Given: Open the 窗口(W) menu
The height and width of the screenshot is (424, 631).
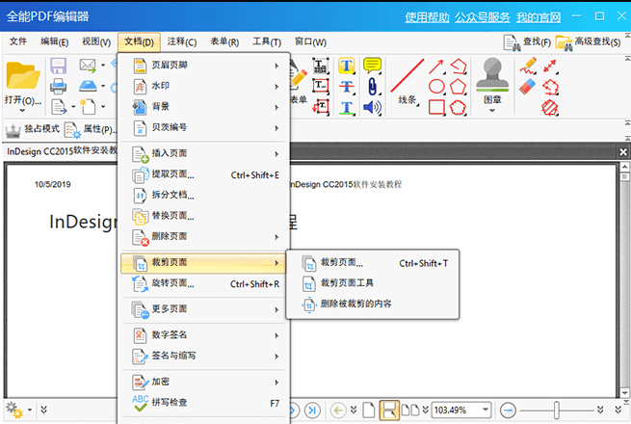Looking at the screenshot, I should pyautogui.click(x=310, y=41).
